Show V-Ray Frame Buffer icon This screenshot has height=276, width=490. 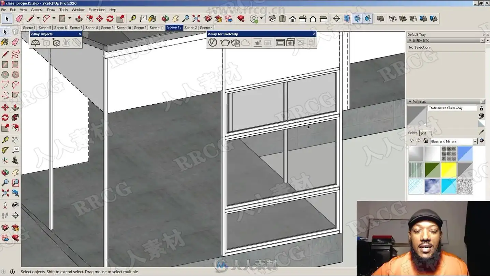tap(280, 43)
